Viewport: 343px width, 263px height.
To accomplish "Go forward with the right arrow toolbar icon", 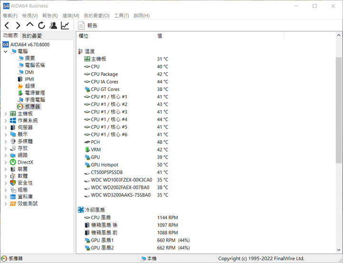I will coord(18,26).
